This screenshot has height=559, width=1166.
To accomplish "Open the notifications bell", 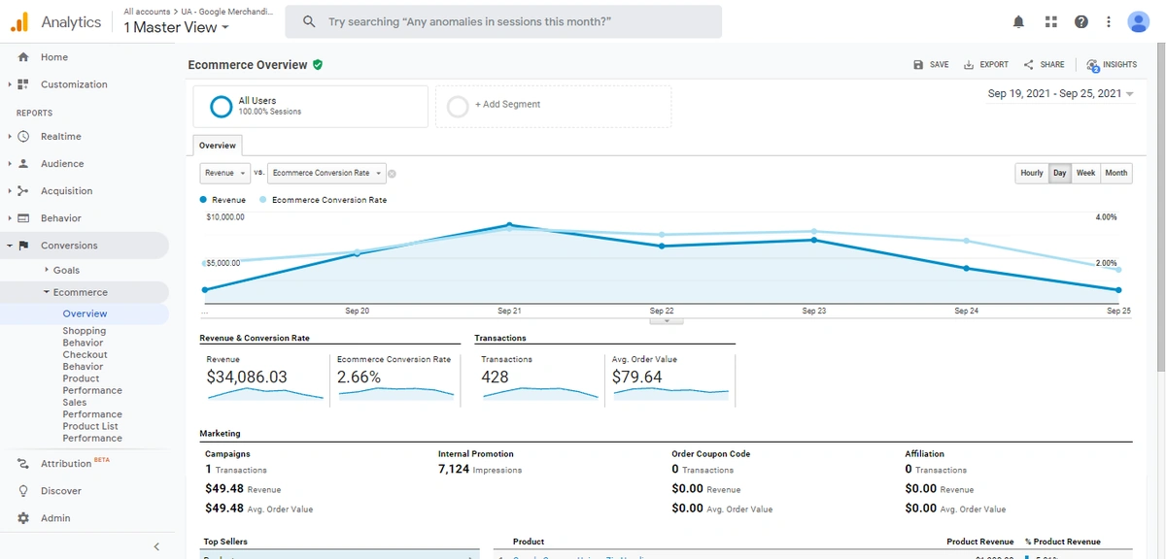I will pos(1018,20).
